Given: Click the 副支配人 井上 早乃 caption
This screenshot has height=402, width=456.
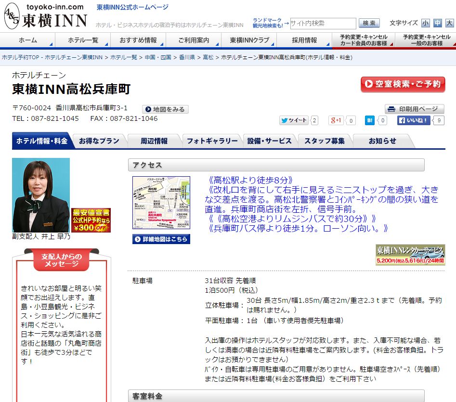Looking at the screenshot, I should point(41,236).
